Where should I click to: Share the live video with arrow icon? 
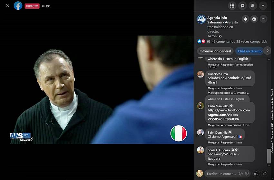[x=265, y=173]
